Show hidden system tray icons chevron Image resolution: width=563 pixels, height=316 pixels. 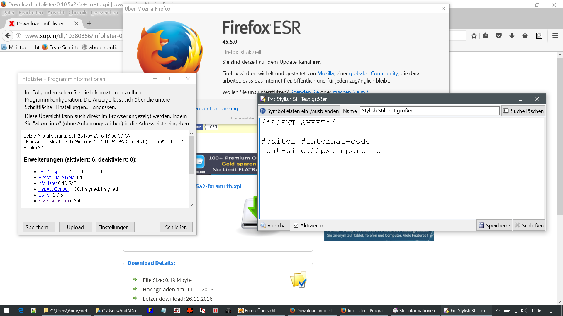coord(498,310)
